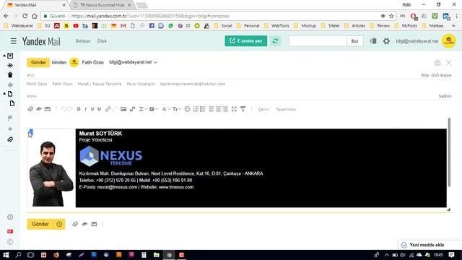462x260 pixels.
Task: Open Windows Start menu
Action: 6,255
